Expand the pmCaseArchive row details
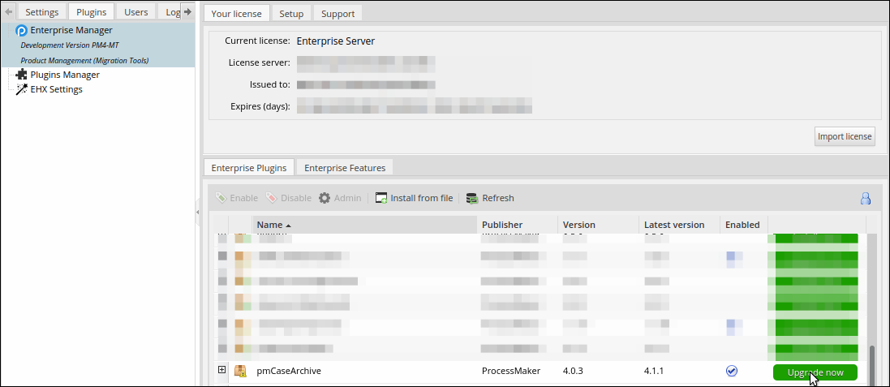The image size is (890, 387). (x=222, y=370)
